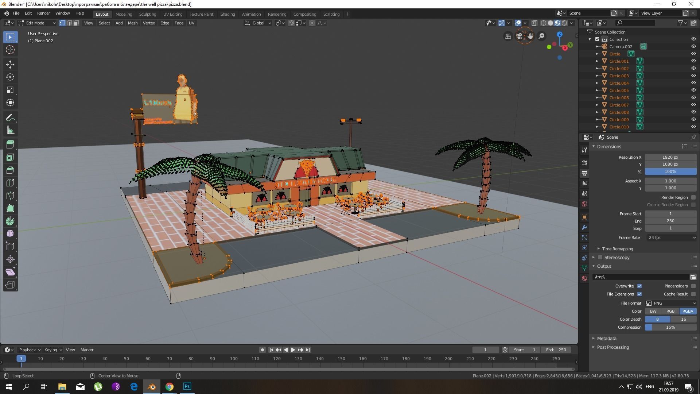Uncheck the File Extensions checkbox

point(639,294)
